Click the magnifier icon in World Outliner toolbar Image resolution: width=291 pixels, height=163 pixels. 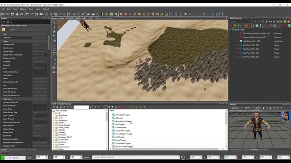click(x=256, y=22)
